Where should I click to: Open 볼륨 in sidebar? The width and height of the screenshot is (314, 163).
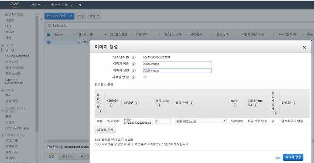8,116
